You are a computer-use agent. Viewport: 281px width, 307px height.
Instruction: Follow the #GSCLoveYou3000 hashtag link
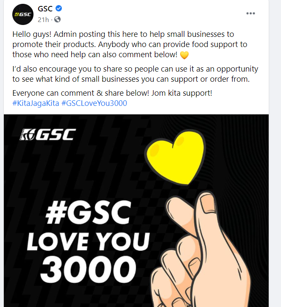(x=94, y=103)
